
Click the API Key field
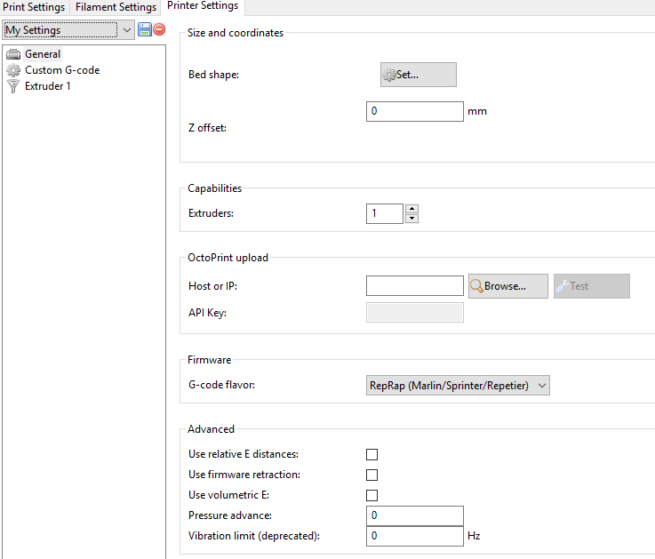(x=415, y=313)
